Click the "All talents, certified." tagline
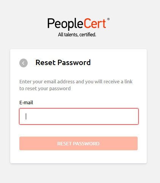 [x=77, y=35]
